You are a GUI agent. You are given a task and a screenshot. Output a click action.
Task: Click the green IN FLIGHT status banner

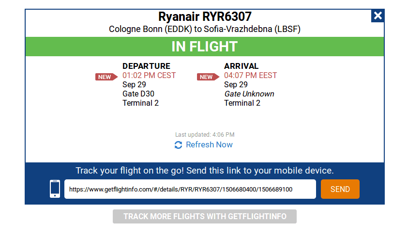(204, 47)
